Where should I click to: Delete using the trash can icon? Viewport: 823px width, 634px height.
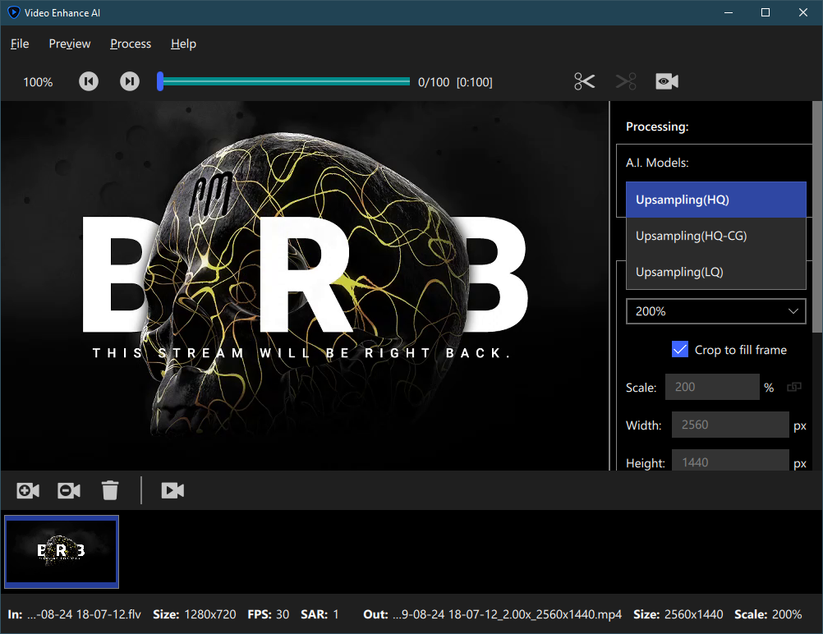(110, 490)
